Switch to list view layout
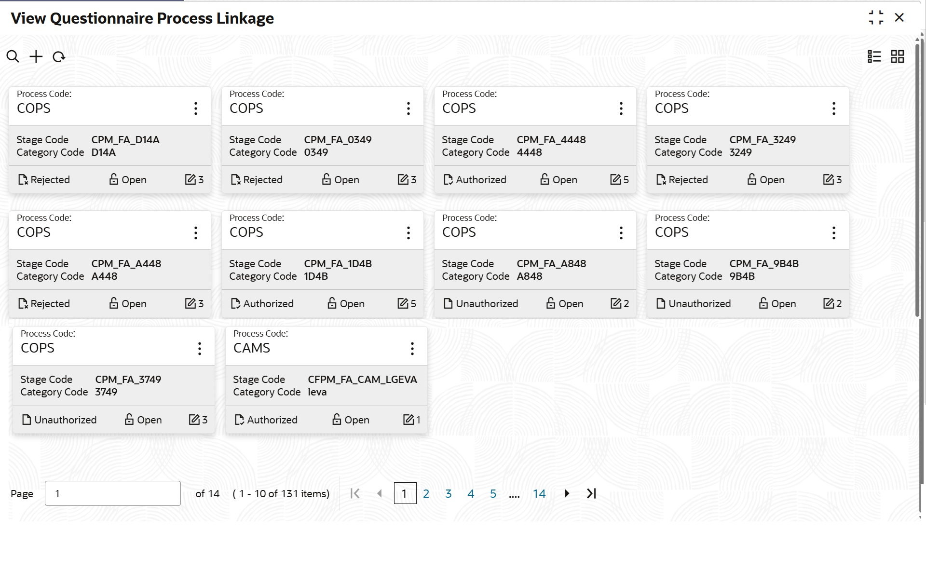Screen dimensions: 926x585 [874, 57]
